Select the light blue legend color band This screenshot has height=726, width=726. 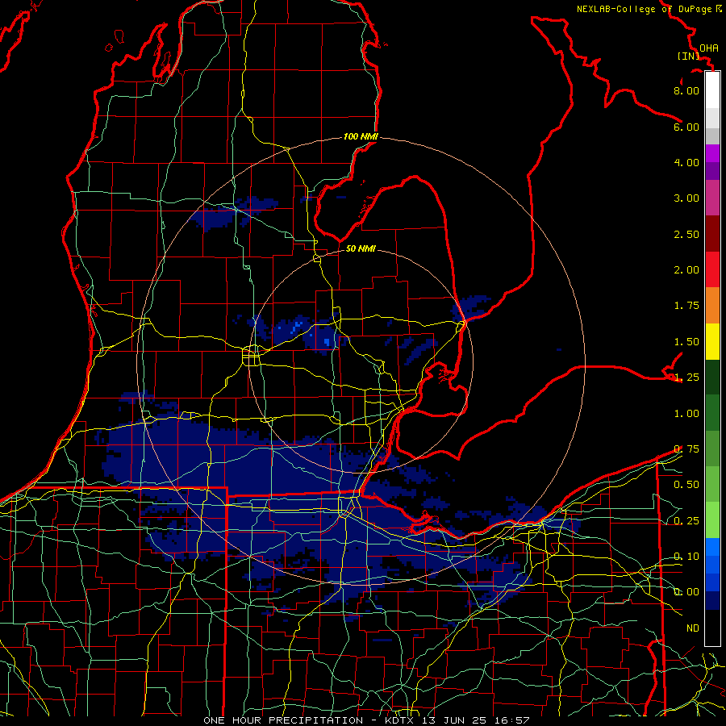tap(712, 547)
